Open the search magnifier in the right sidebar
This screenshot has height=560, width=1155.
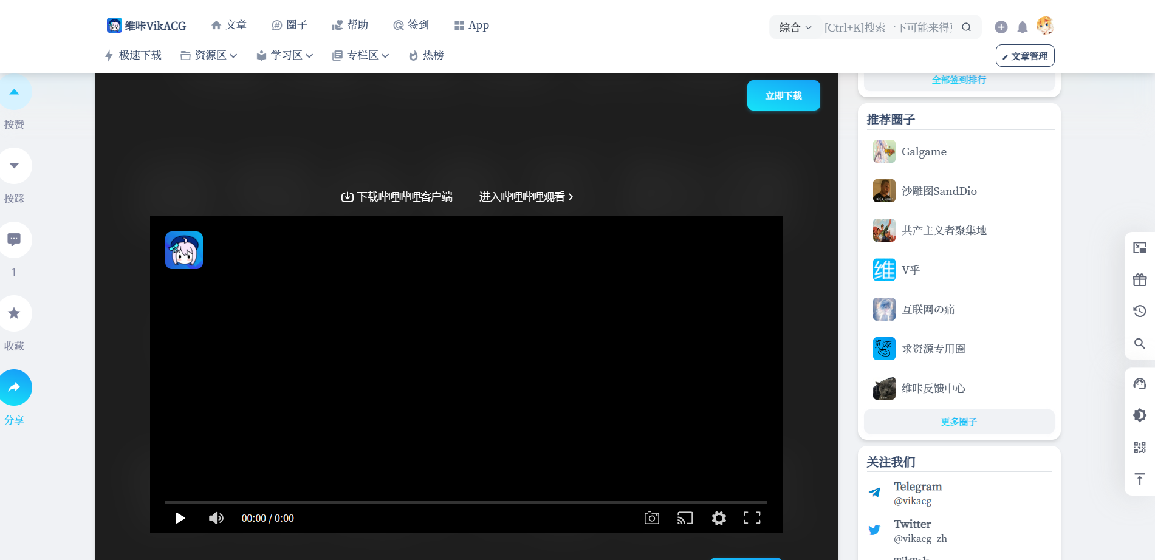[1139, 344]
